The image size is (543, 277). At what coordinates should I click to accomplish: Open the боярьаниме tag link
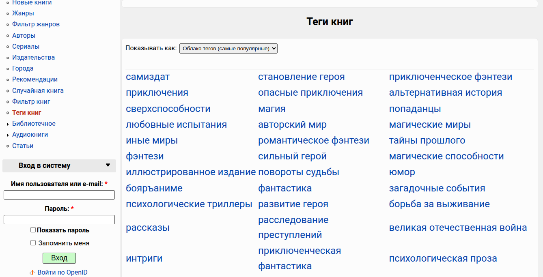coord(154,188)
